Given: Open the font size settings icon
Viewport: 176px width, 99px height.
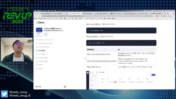Looking at the screenshot, I should [x=65, y=87].
